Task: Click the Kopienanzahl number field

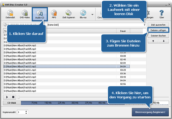Action: click(x=21, y=112)
